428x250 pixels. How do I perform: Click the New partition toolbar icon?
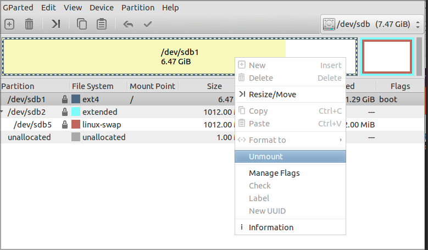coord(9,24)
